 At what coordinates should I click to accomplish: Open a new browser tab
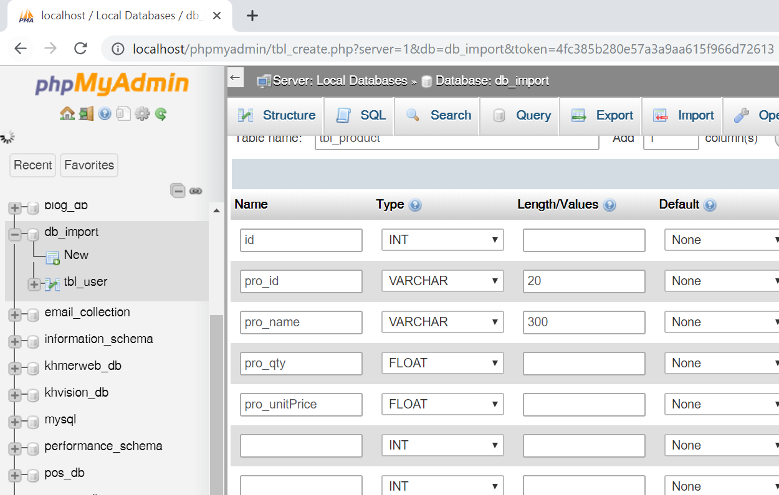[252, 16]
